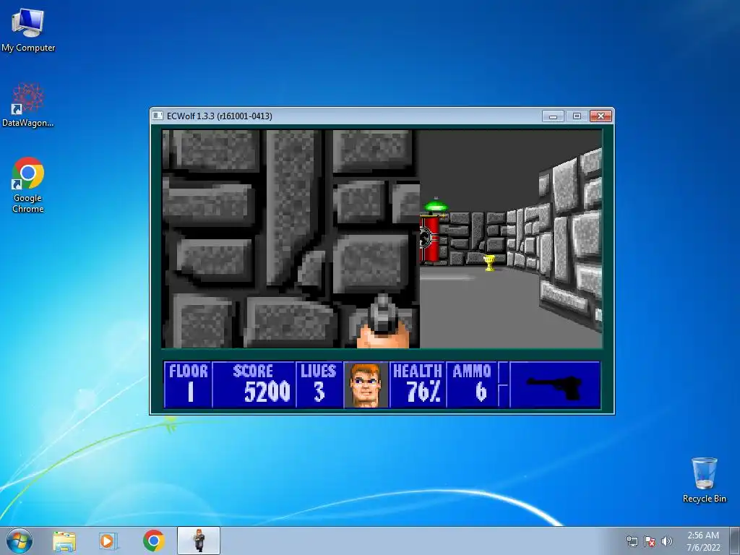The height and width of the screenshot is (555, 740).
Task: Click the pistol weapon silhouette in HUD
Action: coord(555,388)
